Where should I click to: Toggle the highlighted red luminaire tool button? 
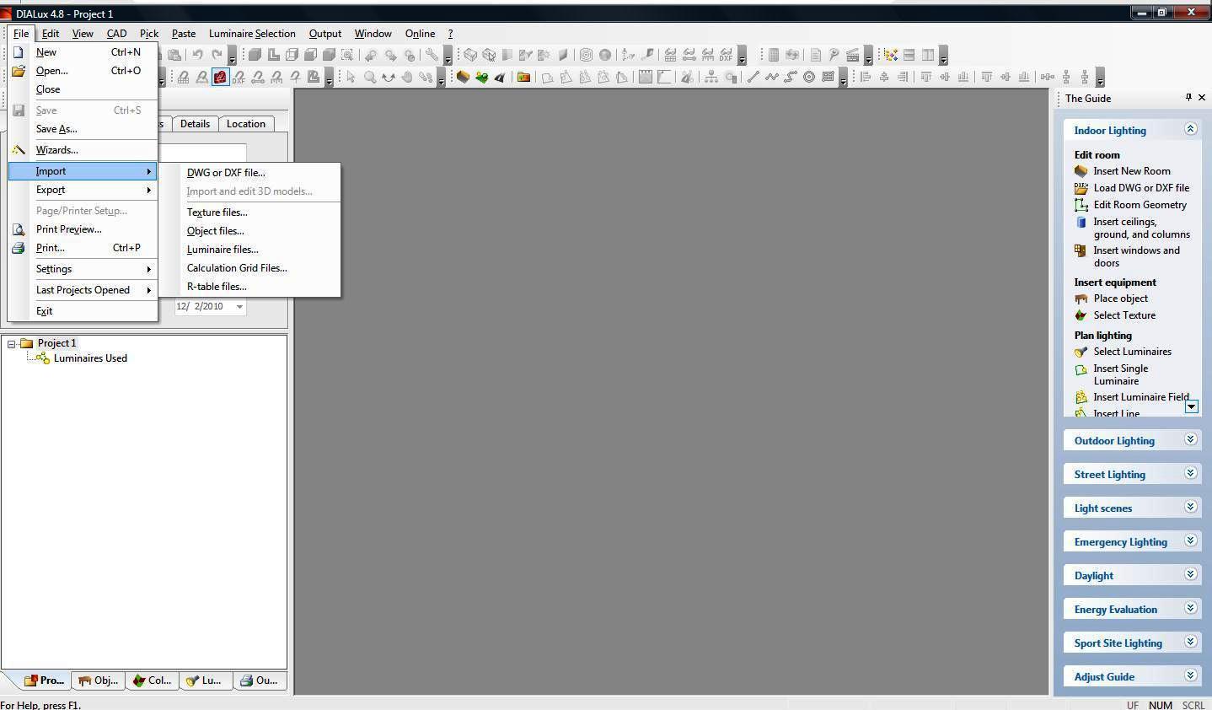click(x=220, y=77)
